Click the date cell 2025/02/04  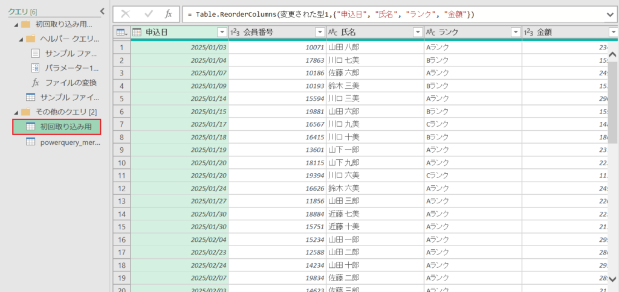coord(180,240)
